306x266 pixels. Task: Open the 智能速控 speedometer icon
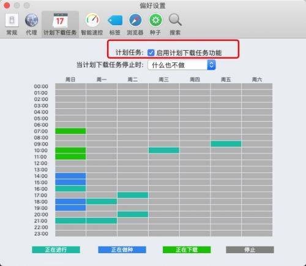pos(92,20)
